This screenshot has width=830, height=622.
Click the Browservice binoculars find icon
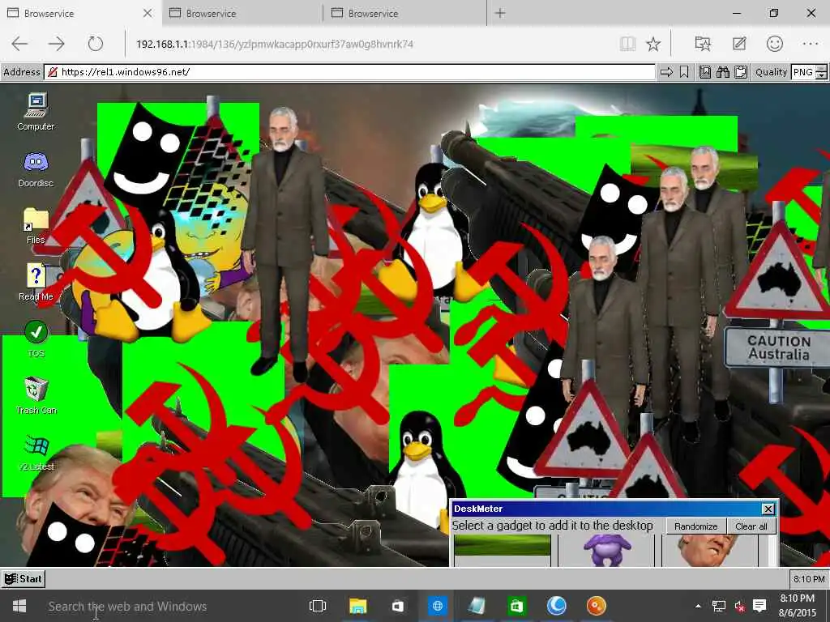(722, 72)
